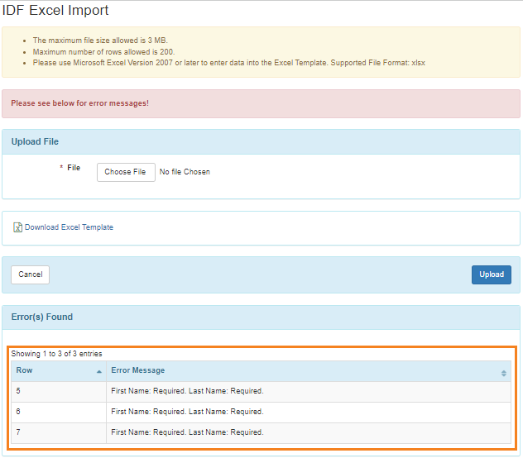
Task: Click 'No file Chosen' text
Action: [x=185, y=172]
